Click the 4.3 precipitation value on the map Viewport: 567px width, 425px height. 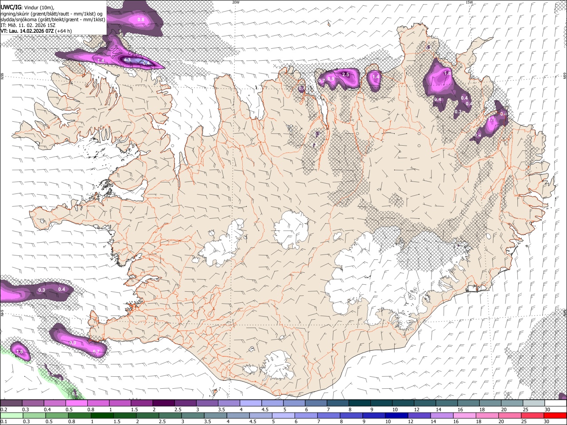click(127, 60)
